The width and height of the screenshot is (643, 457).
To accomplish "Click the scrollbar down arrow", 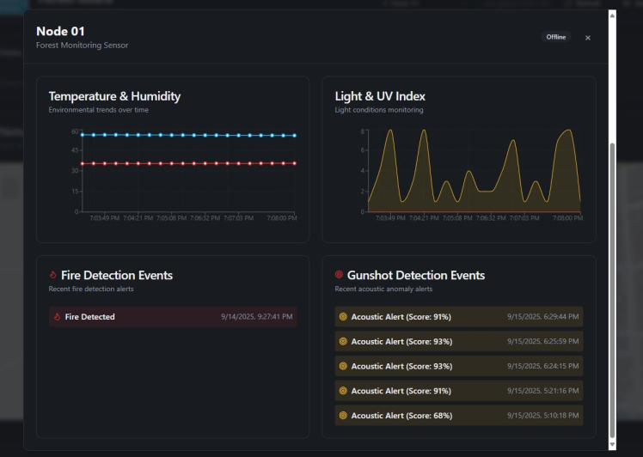I will [x=612, y=445].
